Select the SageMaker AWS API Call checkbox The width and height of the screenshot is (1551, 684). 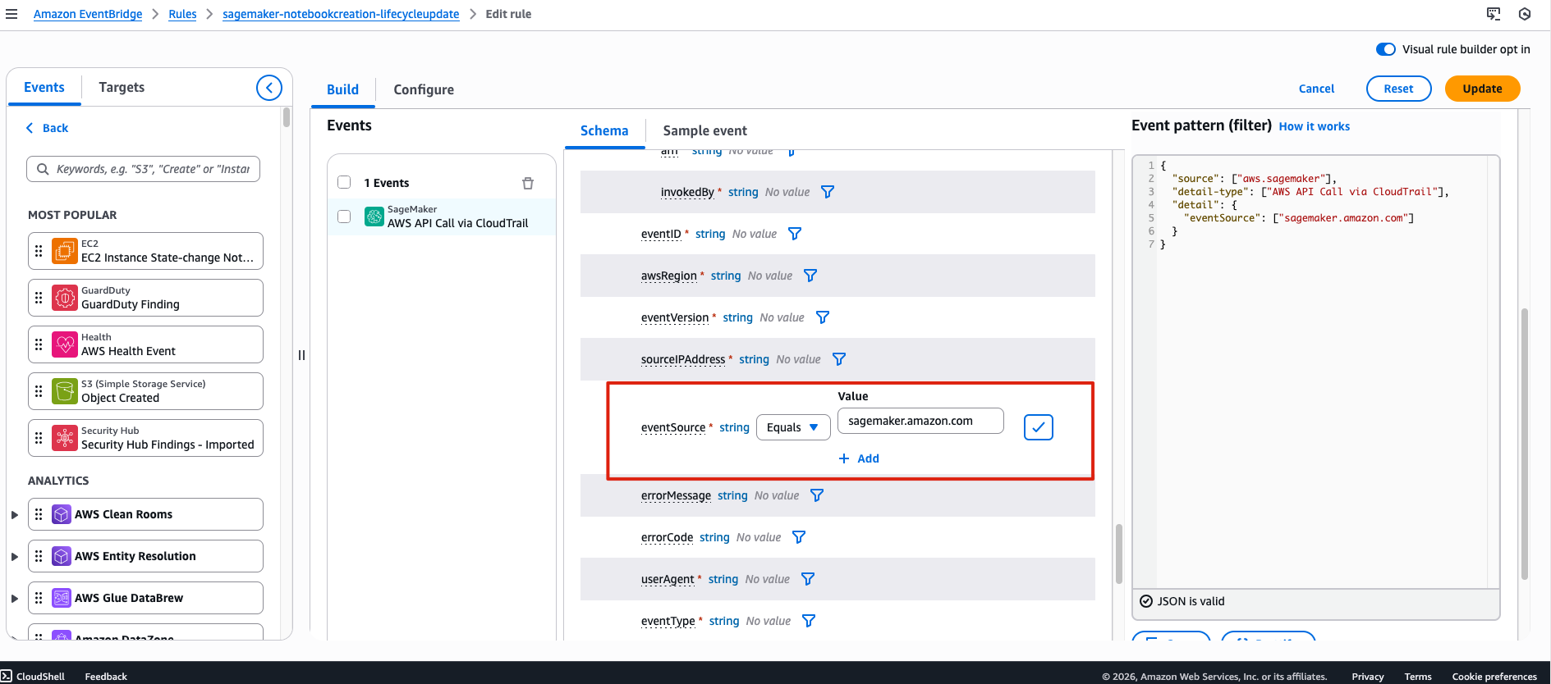coord(344,217)
